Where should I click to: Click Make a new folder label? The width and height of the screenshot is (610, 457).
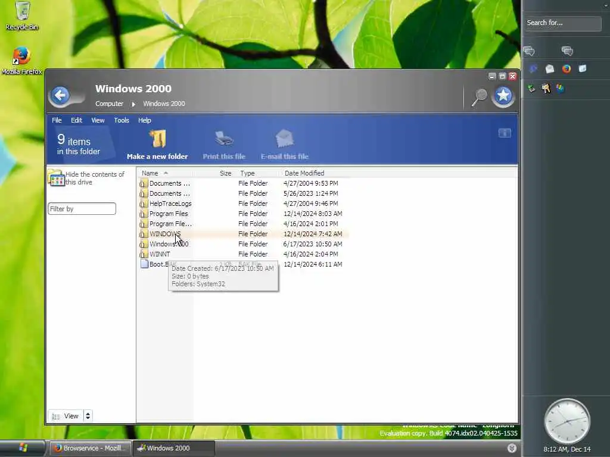coord(157,156)
